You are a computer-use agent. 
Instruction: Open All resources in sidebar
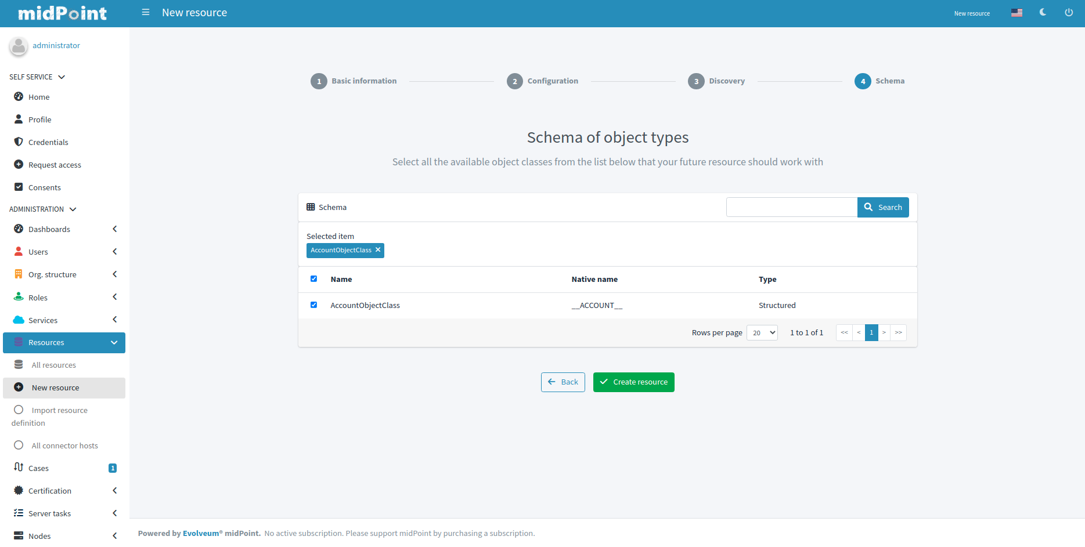pyautogui.click(x=53, y=365)
